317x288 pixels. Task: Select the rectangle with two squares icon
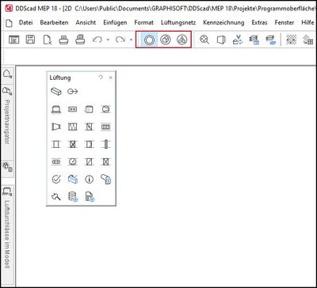pos(72,109)
